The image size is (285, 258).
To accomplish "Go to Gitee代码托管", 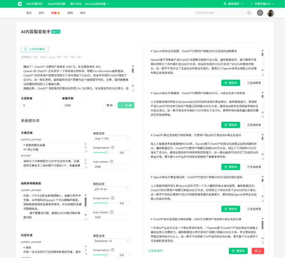I will coord(56,4).
